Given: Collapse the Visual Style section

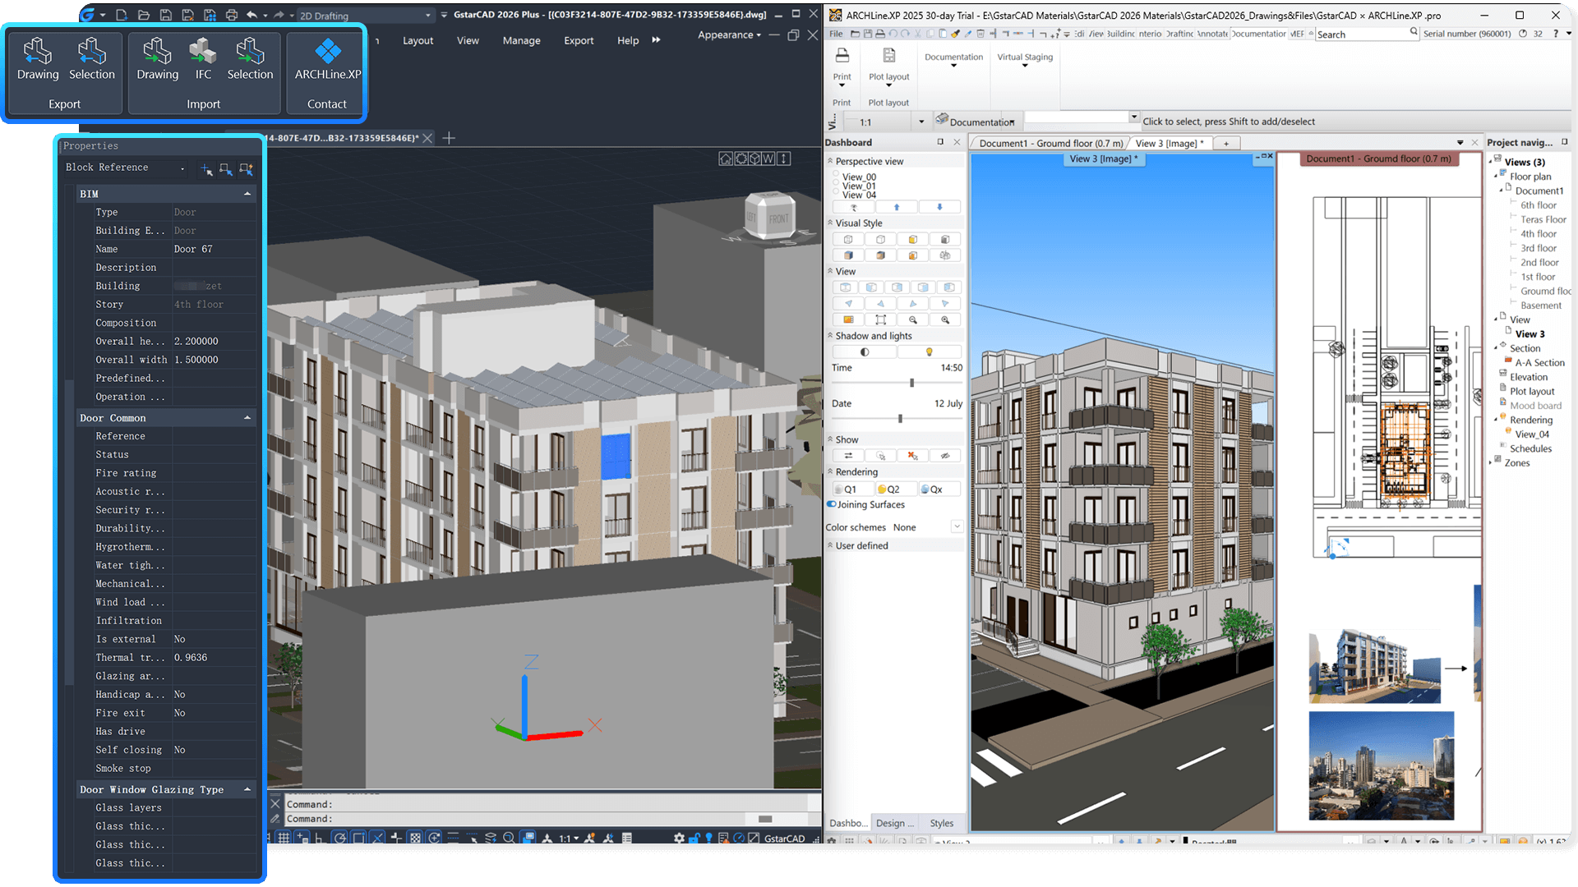Looking at the screenshot, I should [x=830, y=223].
